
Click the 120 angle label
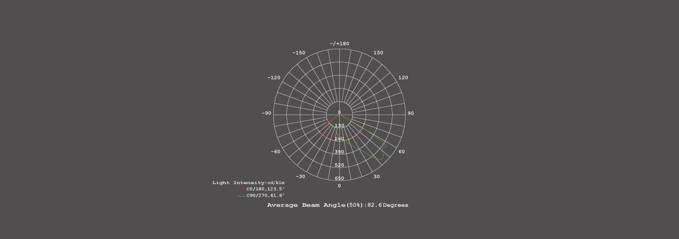click(x=403, y=78)
